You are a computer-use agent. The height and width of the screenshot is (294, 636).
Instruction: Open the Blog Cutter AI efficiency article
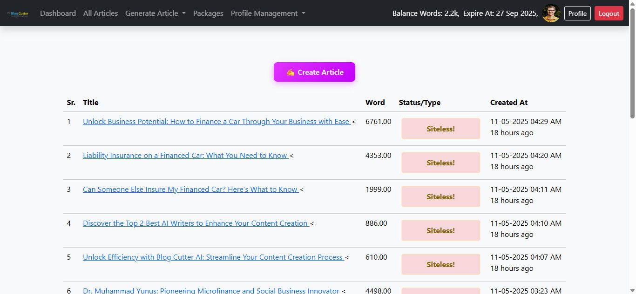[x=213, y=257]
